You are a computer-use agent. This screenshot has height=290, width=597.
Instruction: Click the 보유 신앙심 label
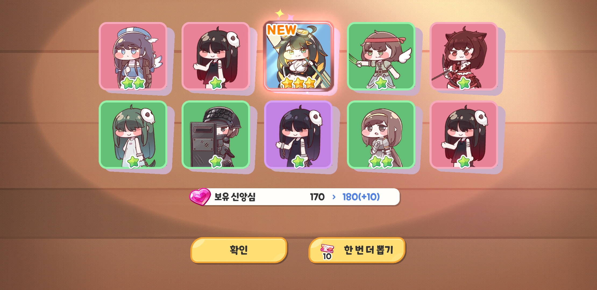tap(235, 197)
